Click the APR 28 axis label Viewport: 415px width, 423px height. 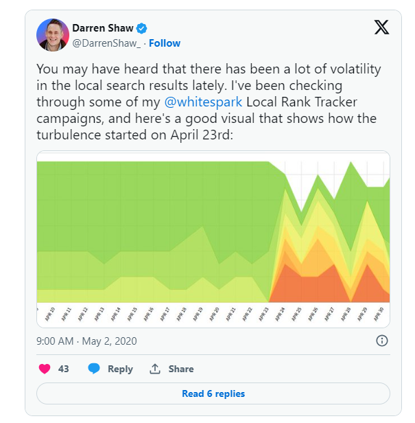[x=346, y=314]
